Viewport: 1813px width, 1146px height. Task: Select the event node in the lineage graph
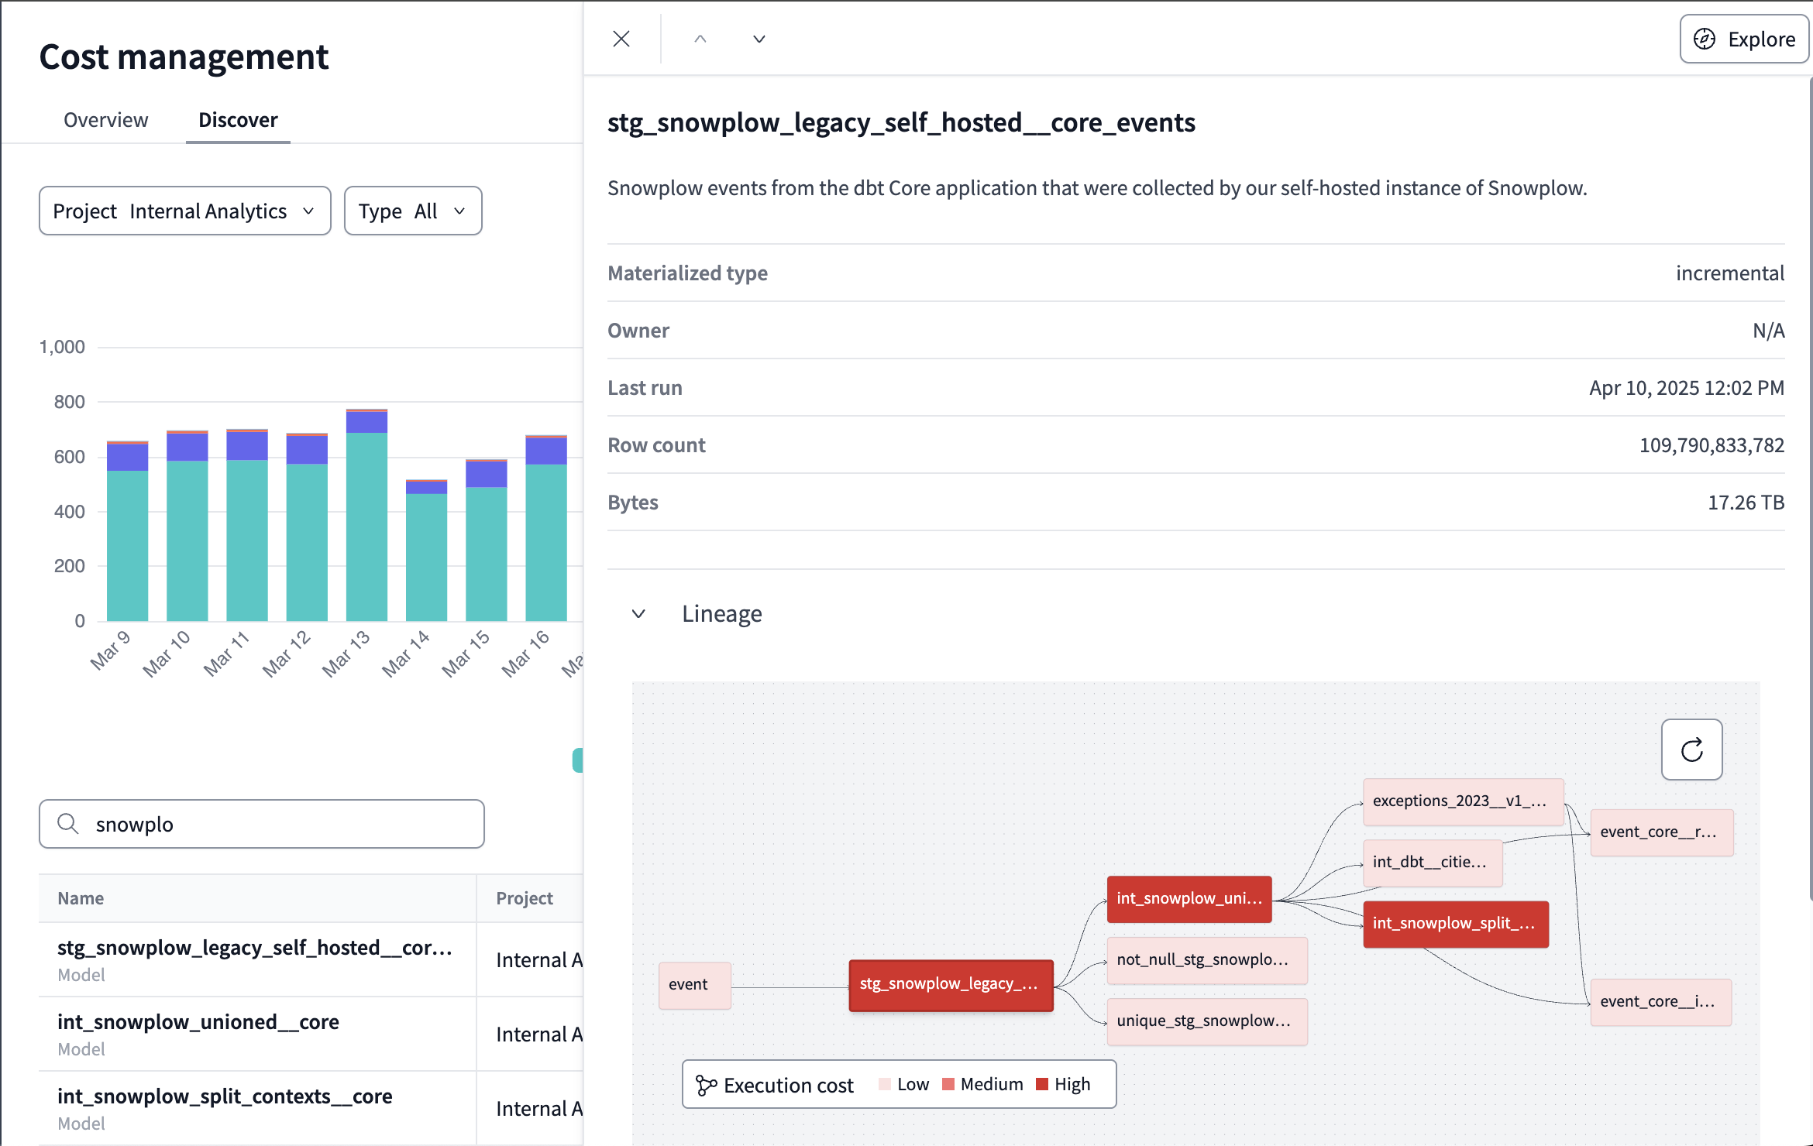(693, 985)
